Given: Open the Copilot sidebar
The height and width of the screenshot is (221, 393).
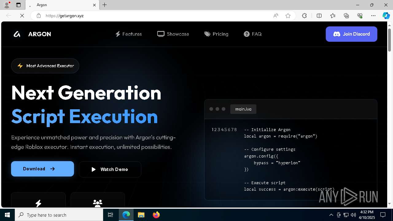Looking at the screenshot, I should click(386, 16).
